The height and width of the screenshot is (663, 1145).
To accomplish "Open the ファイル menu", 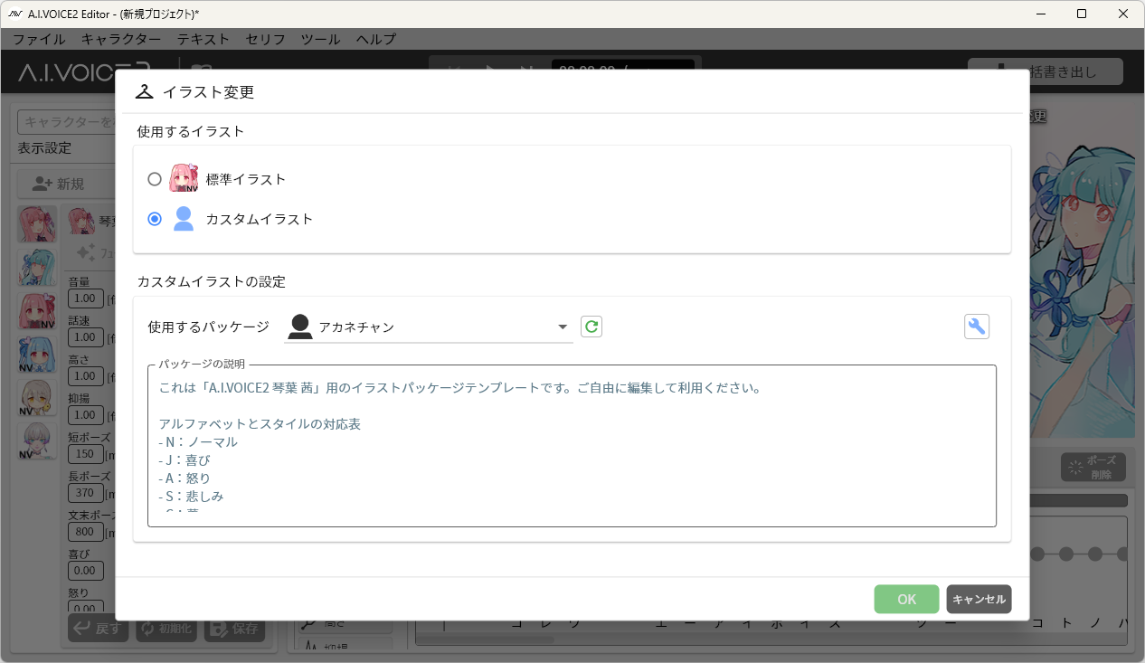I will coord(39,39).
